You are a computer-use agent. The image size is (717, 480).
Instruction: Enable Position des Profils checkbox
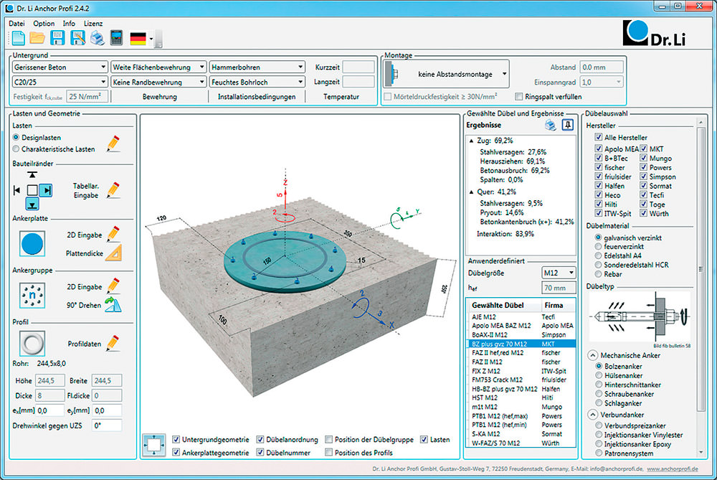click(x=328, y=453)
